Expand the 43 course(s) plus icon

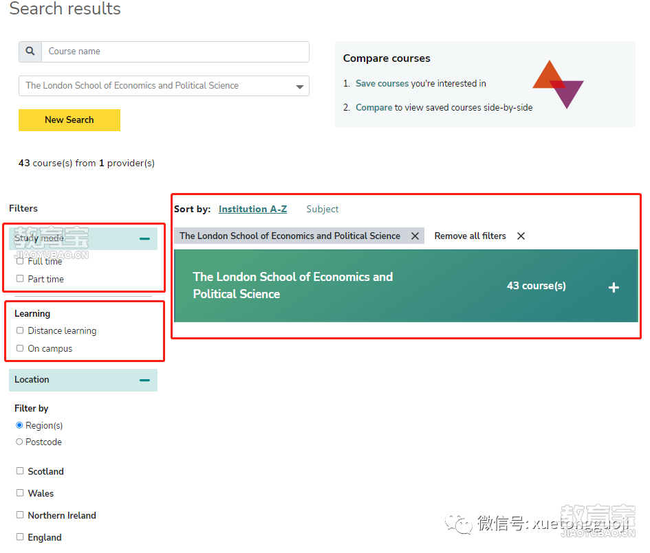coord(614,288)
